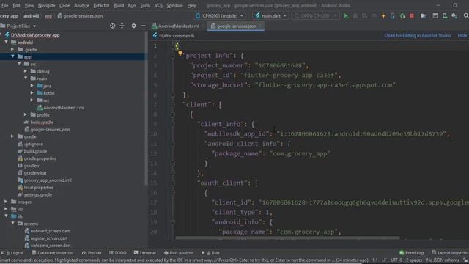Click the code fold marker at line 7
Screen dimensions: 469x264
click(173, 105)
